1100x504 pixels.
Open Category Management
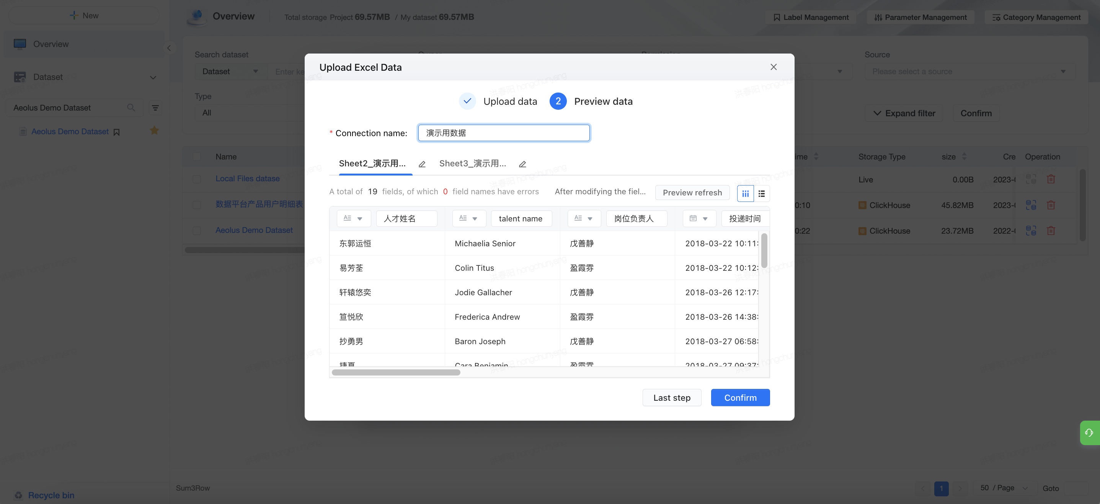coord(1036,17)
